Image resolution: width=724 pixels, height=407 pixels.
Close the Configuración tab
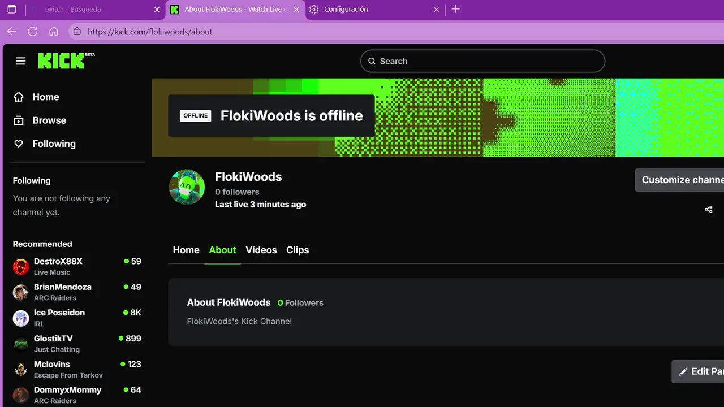point(436,10)
